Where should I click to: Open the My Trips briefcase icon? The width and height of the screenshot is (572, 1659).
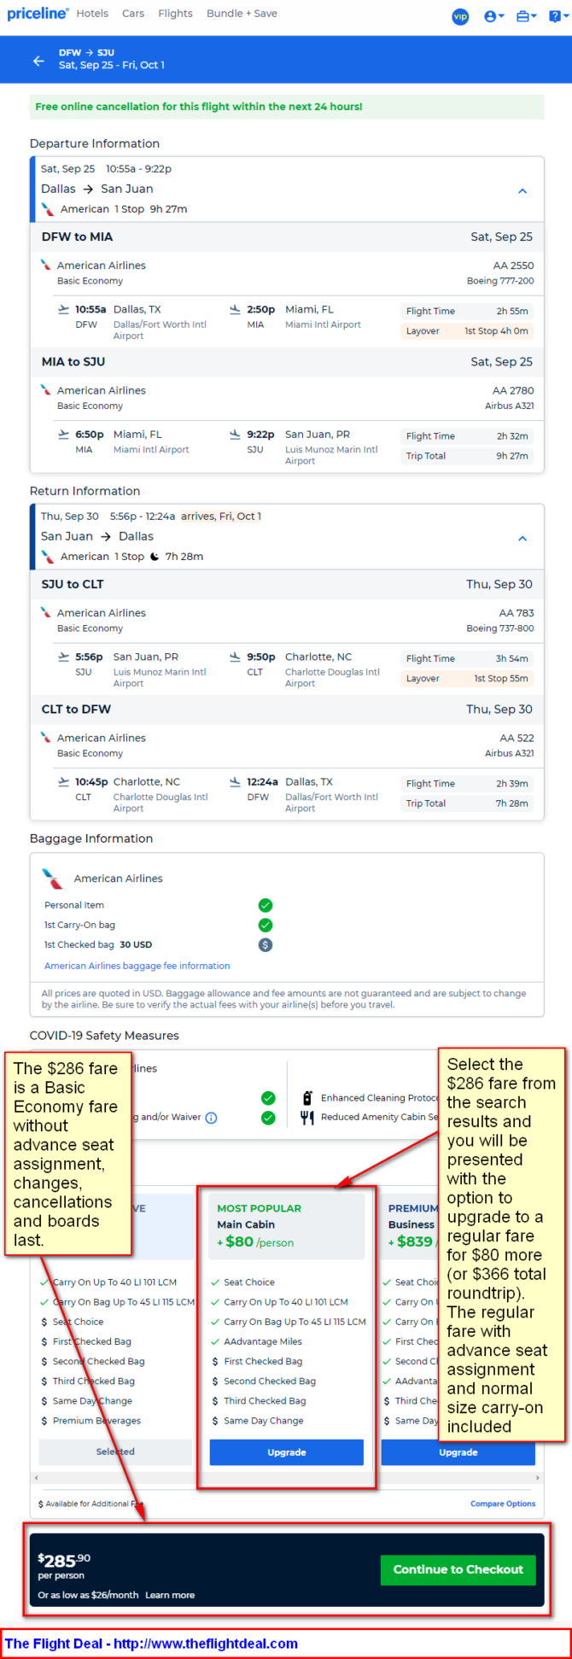click(x=526, y=16)
